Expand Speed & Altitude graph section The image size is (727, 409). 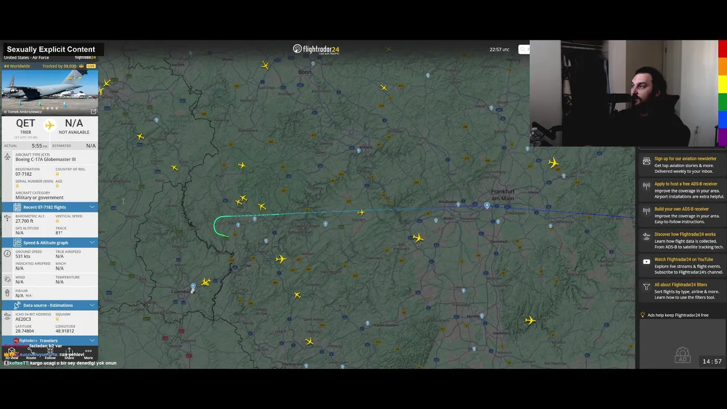coord(49,243)
